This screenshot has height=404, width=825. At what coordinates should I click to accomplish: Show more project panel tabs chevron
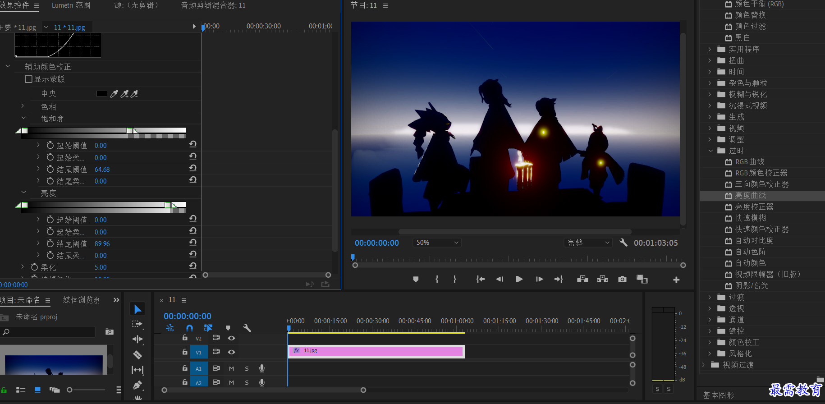coord(116,300)
